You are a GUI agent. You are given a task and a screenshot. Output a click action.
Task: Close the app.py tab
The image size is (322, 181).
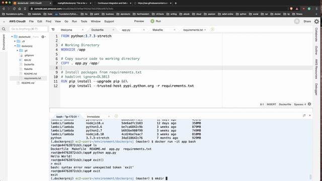(x=144, y=30)
